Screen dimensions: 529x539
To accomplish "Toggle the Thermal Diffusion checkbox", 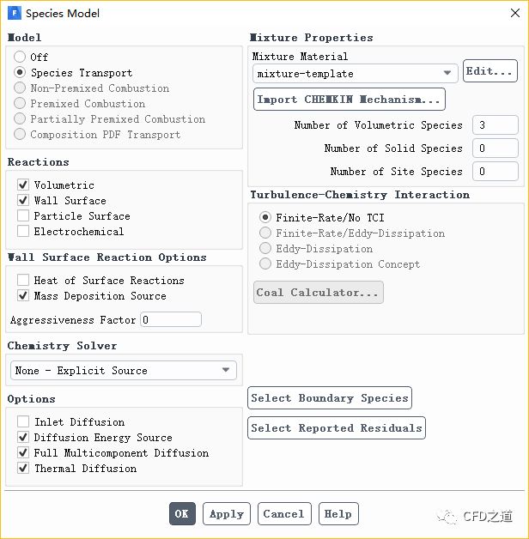I will click(23, 468).
